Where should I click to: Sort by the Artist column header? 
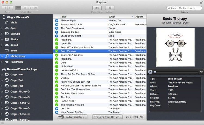[x=121, y=17]
